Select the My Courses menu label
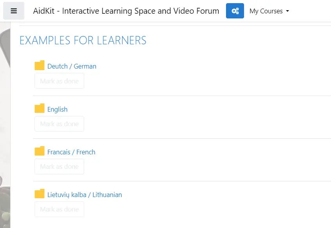 pos(266,11)
